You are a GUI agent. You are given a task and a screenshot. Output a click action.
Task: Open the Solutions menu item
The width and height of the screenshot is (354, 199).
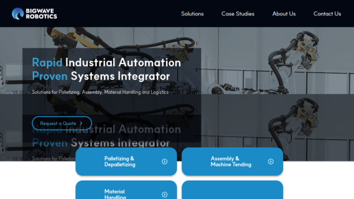point(192,14)
